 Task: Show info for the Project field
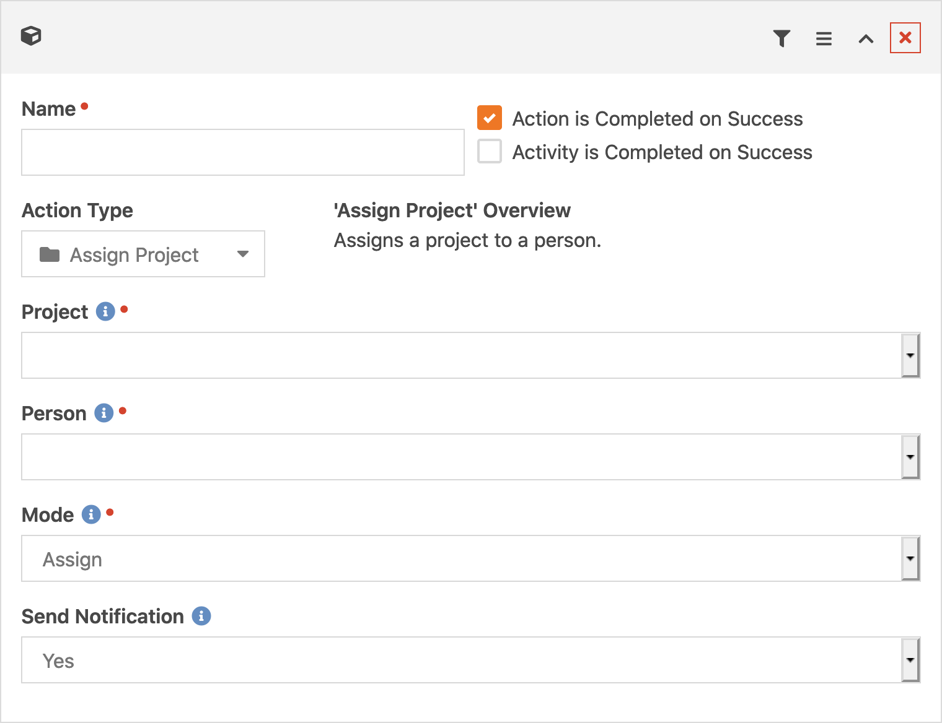(105, 311)
